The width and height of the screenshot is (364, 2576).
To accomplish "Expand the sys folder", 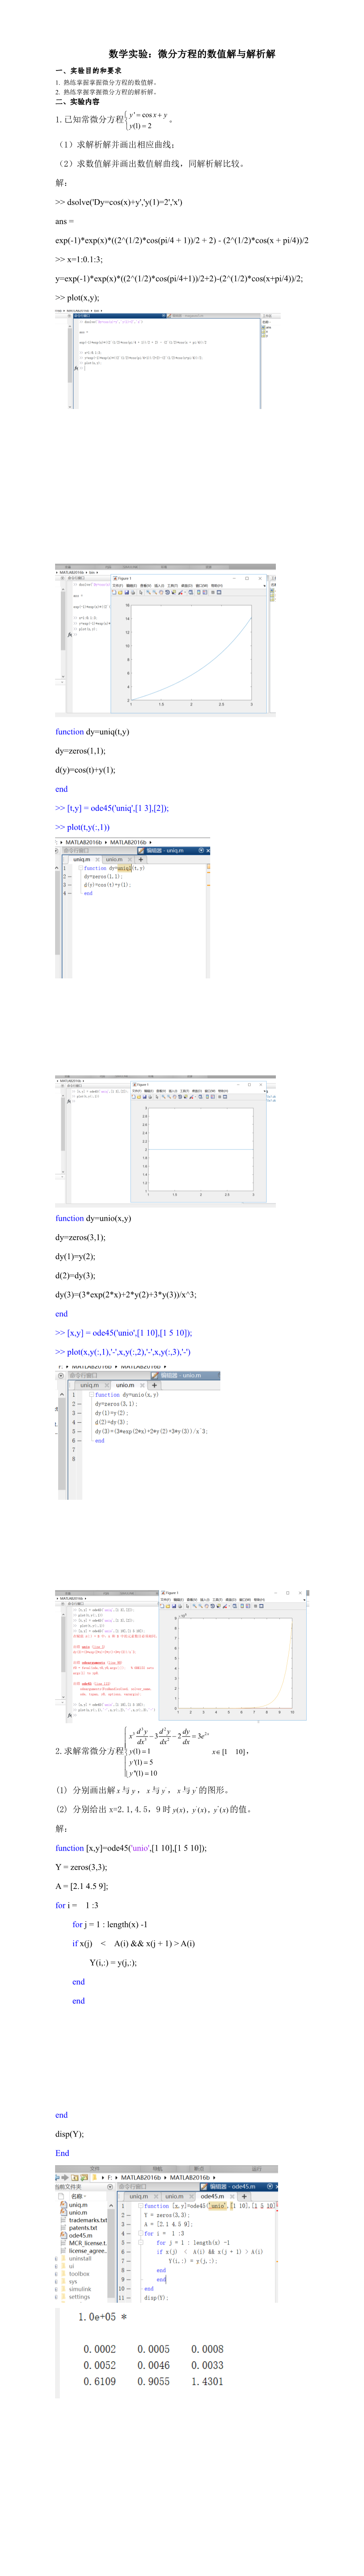I will point(55,2281).
